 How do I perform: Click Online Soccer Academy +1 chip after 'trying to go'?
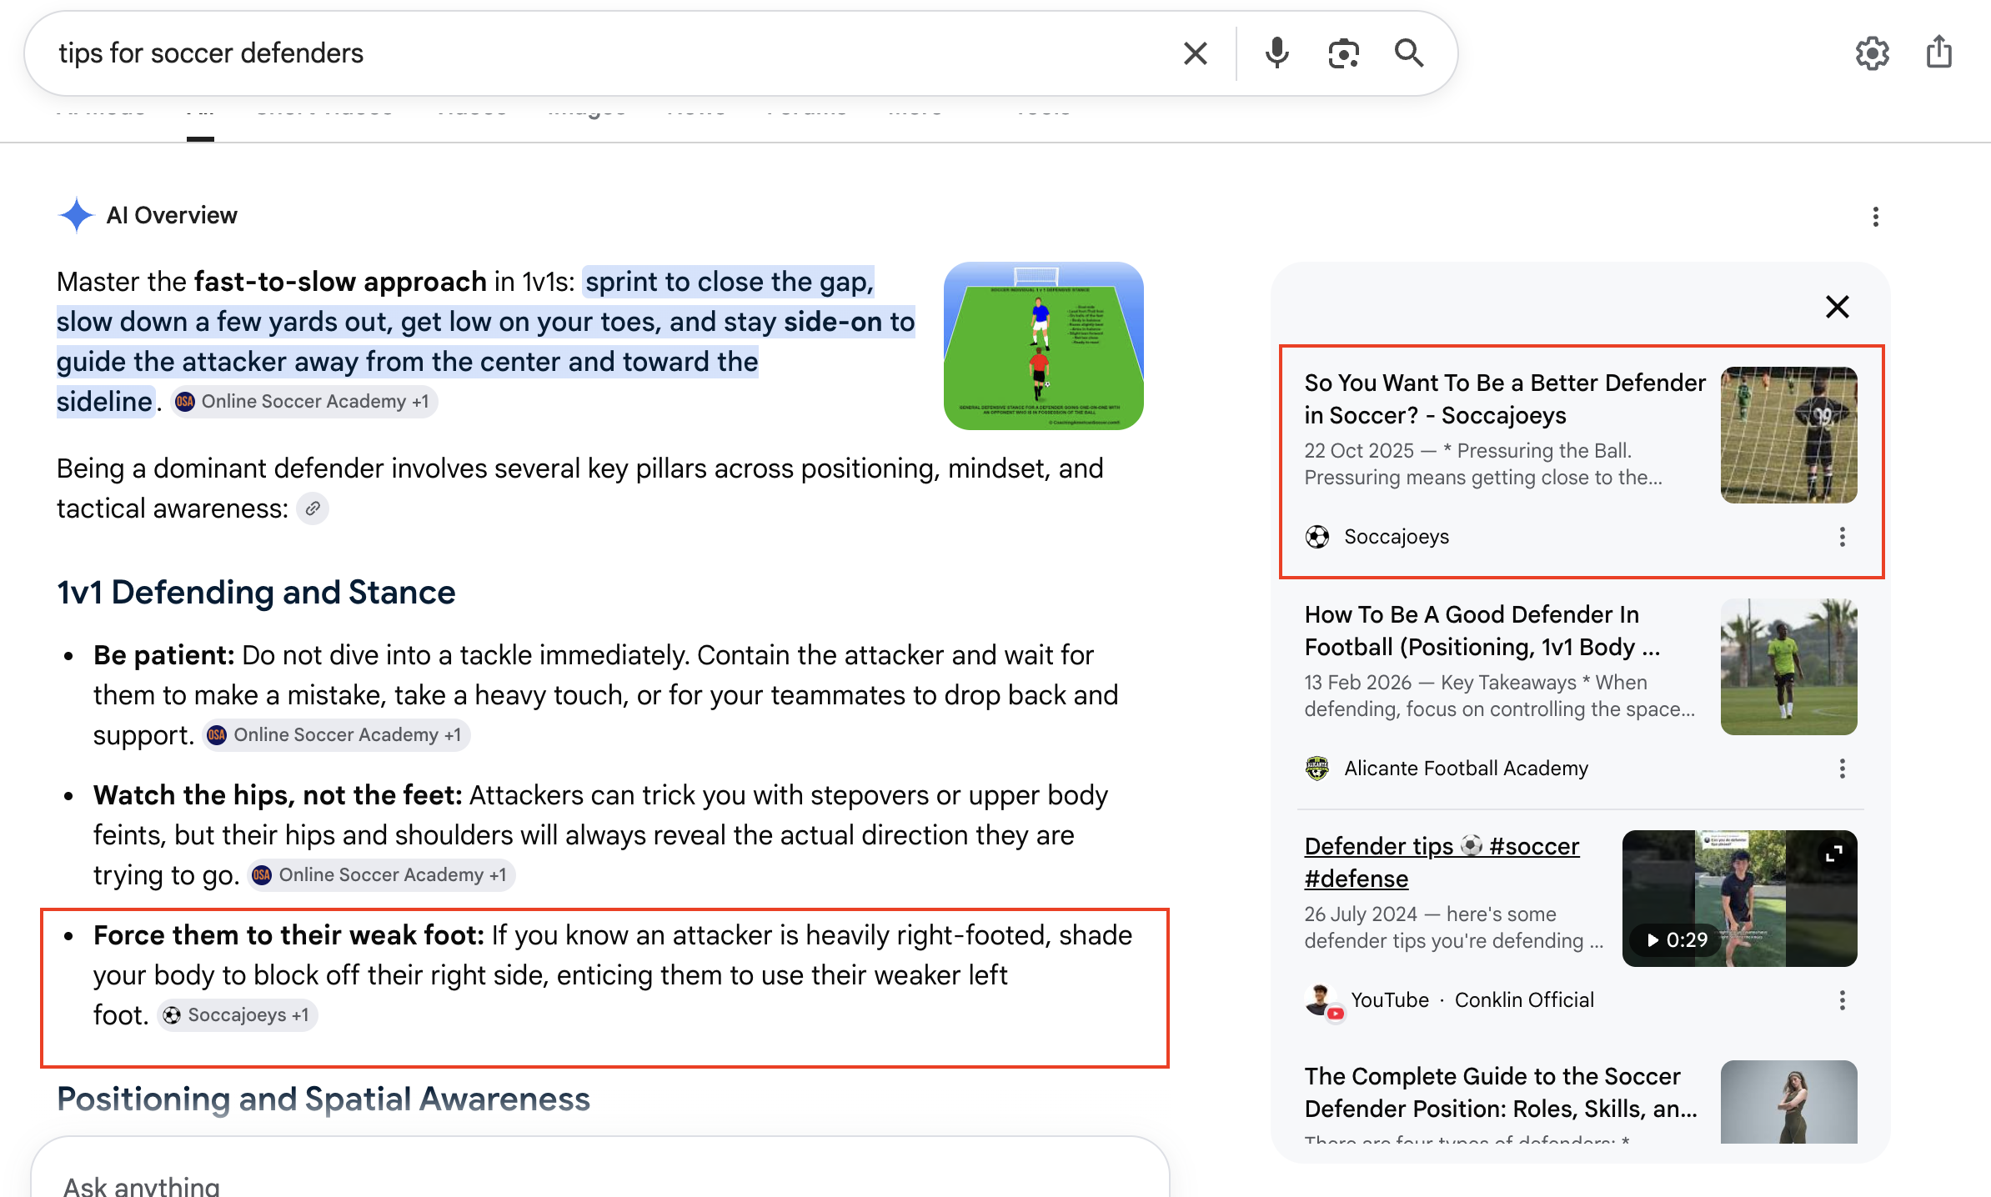382,875
